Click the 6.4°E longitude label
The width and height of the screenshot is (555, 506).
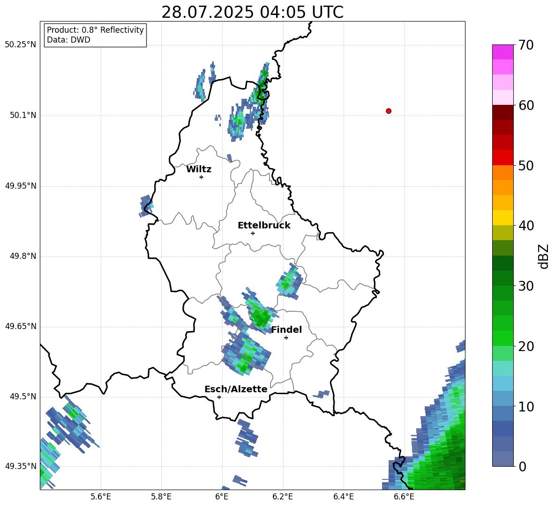point(343,497)
